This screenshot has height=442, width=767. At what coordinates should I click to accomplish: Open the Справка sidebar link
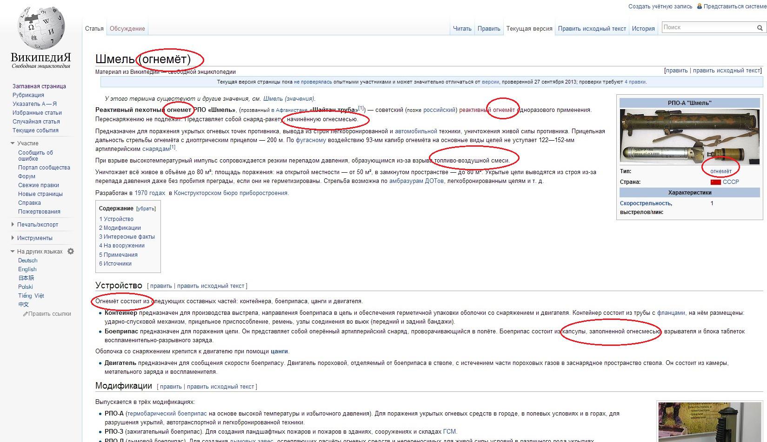coord(29,203)
